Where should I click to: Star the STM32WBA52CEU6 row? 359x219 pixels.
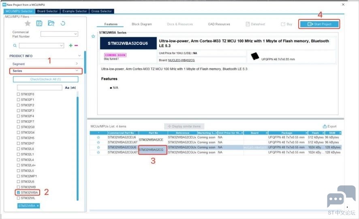tap(98, 137)
